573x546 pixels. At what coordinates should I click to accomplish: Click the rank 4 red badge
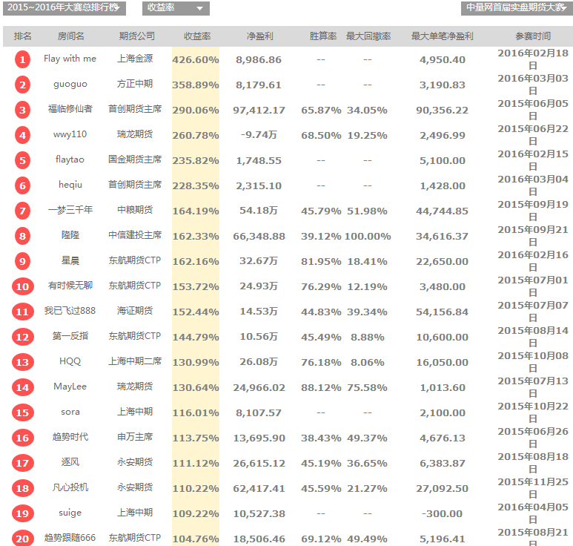coord(22,135)
